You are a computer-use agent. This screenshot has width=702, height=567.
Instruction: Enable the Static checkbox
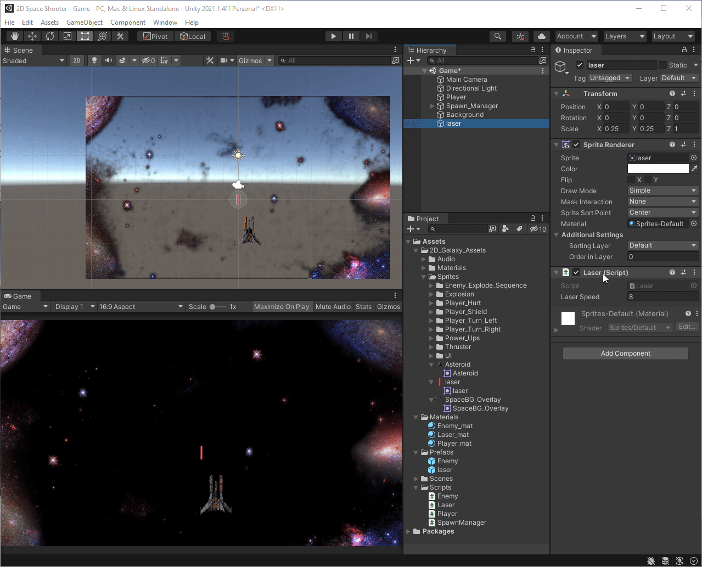tap(663, 65)
